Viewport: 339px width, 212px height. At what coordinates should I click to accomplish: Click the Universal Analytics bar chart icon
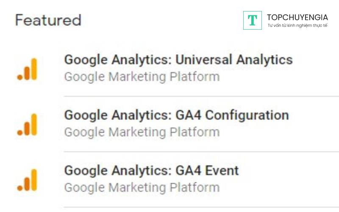coord(28,70)
